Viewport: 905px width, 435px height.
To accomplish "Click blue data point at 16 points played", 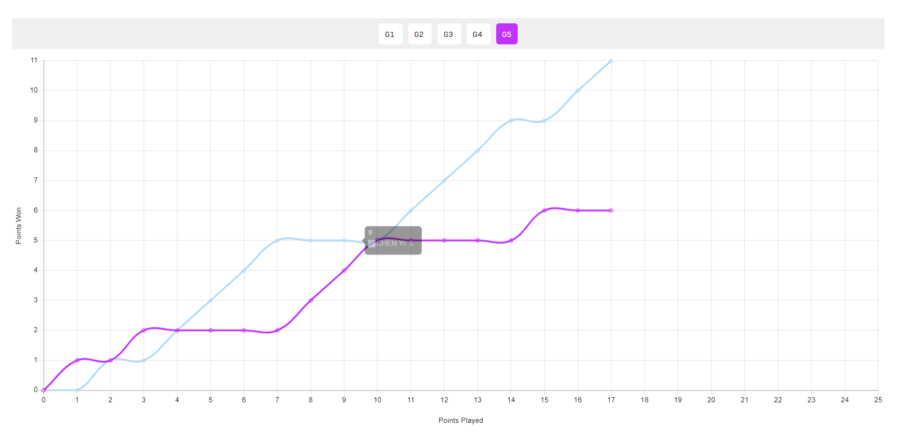I will 578,91.
